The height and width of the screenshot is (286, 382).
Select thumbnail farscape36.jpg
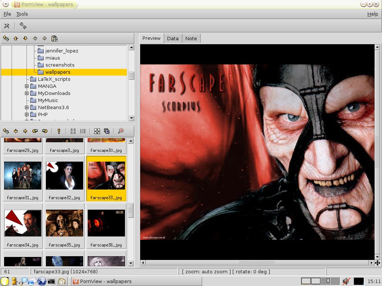click(x=106, y=226)
